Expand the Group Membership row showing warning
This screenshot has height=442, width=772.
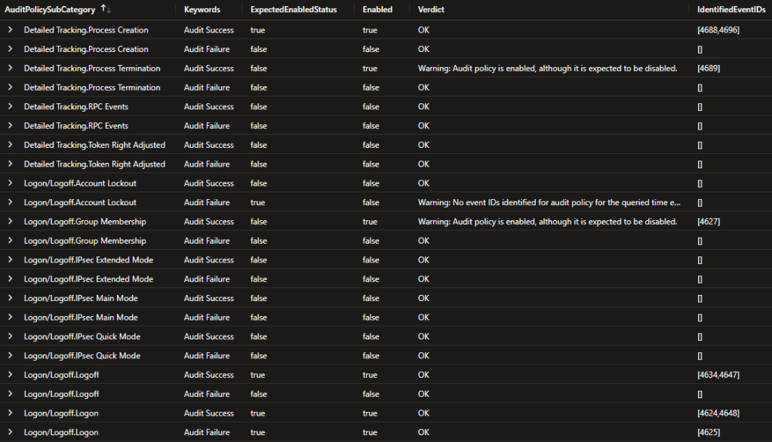[10, 221]
